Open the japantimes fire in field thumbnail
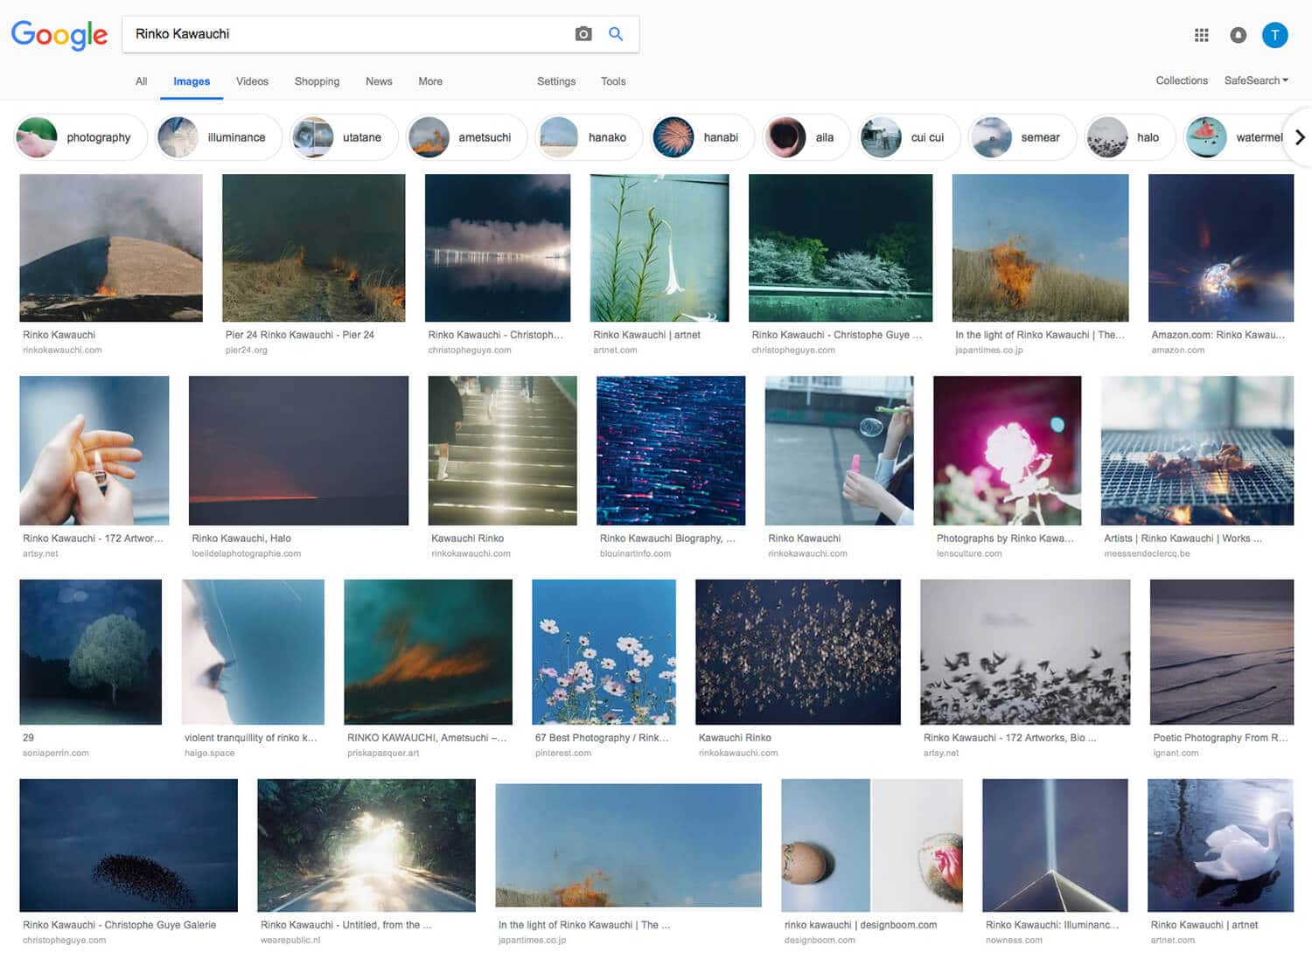Screen dimensions: 1312x966 pyautogui.click(x=1040, y=247)
